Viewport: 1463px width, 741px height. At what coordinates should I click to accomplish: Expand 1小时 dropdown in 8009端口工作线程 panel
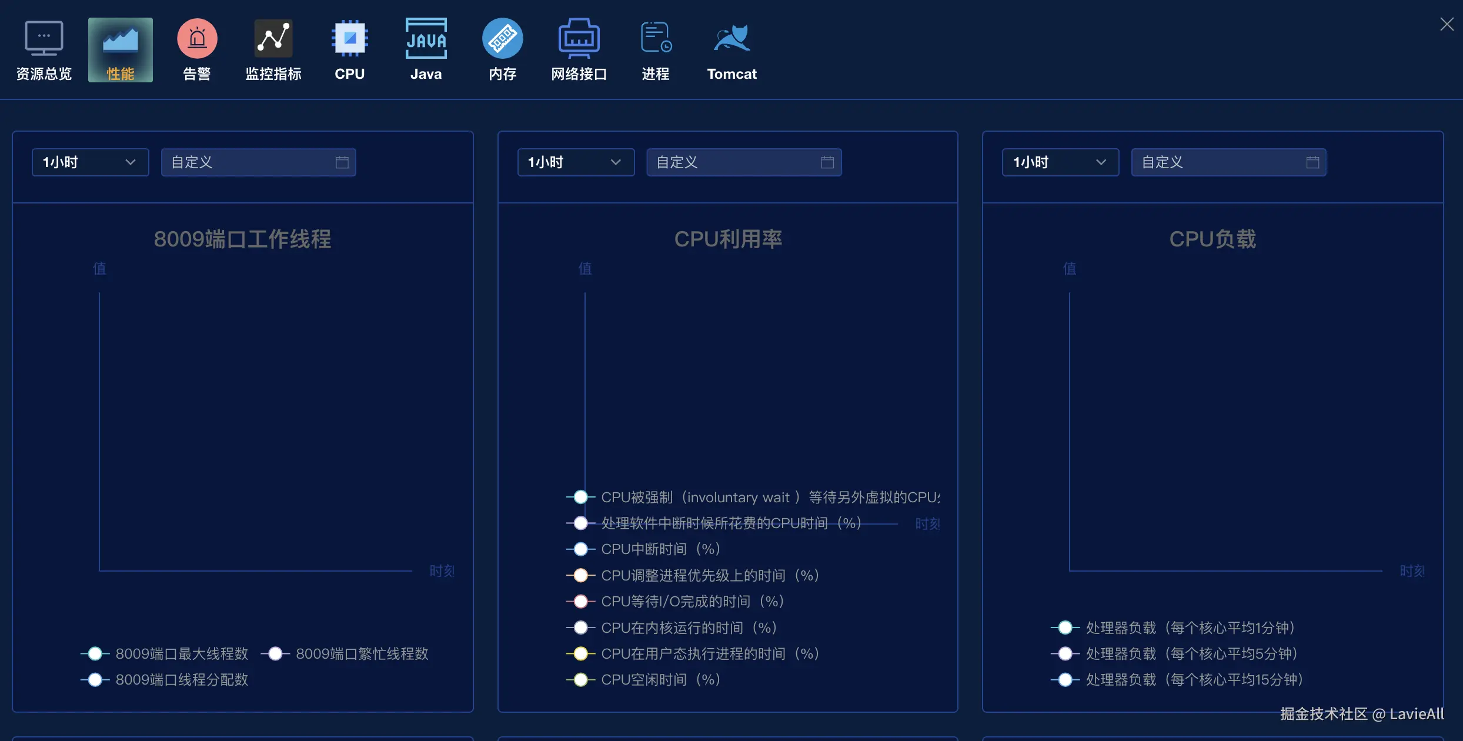pos(90,162)
